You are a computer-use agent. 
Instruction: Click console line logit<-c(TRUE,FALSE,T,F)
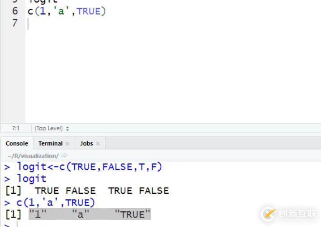pyautogui.click(x=89, y=167)
